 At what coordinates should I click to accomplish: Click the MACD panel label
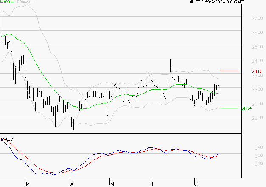[x=7, y=139]
